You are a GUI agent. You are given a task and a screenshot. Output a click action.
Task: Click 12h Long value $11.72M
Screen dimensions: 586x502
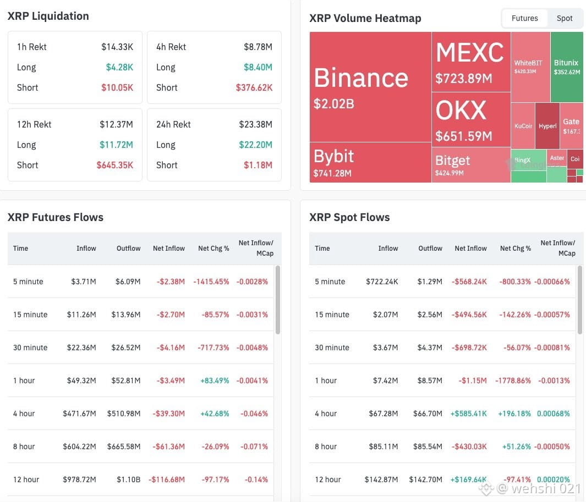(116, 145)
